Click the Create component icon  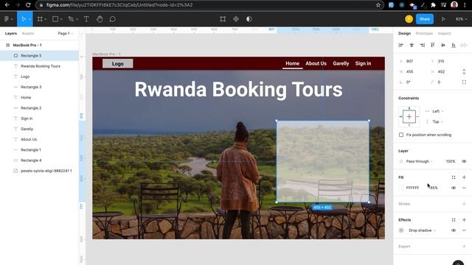236,19
